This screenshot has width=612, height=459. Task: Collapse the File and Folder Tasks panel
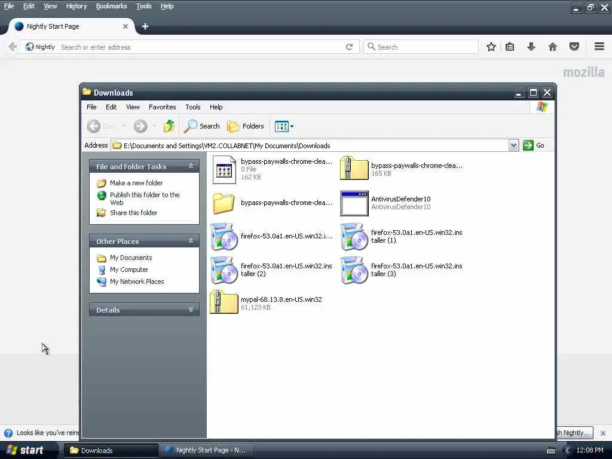191,166
